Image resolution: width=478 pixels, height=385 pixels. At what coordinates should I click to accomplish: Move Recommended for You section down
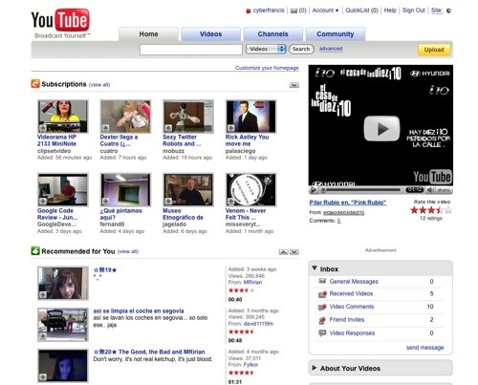click(x=294, y=252)
